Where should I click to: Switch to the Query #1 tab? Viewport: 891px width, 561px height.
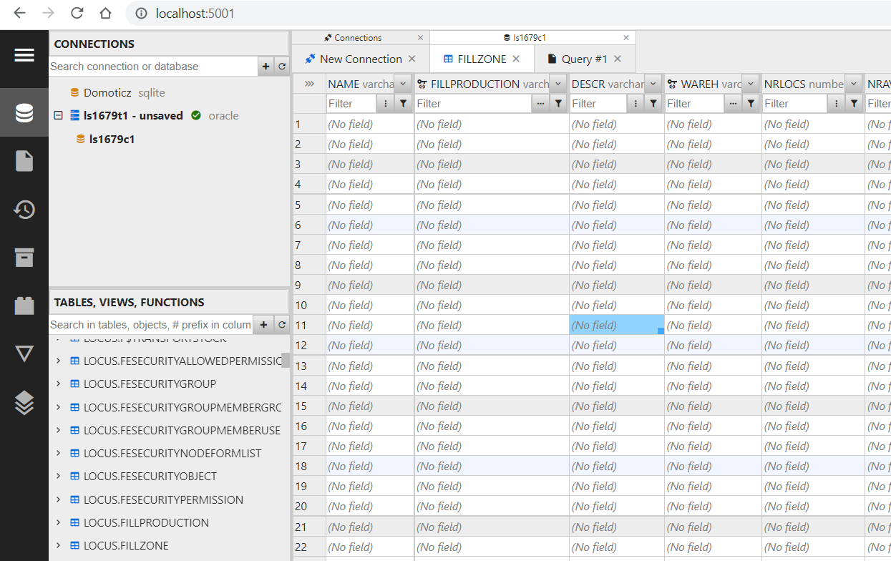pyautogui.click(x=585, y=59)
